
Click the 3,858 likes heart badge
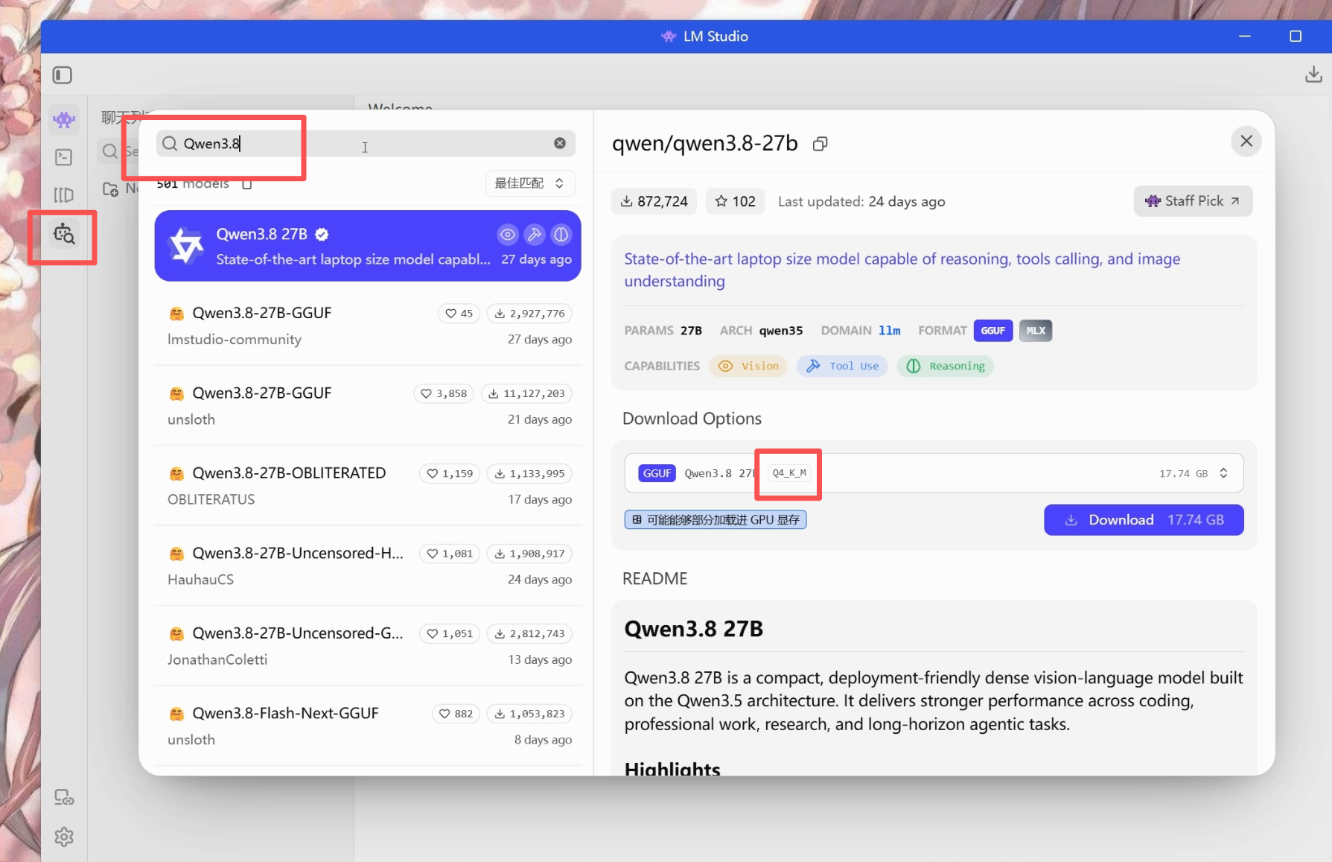(x=444, y=393)
